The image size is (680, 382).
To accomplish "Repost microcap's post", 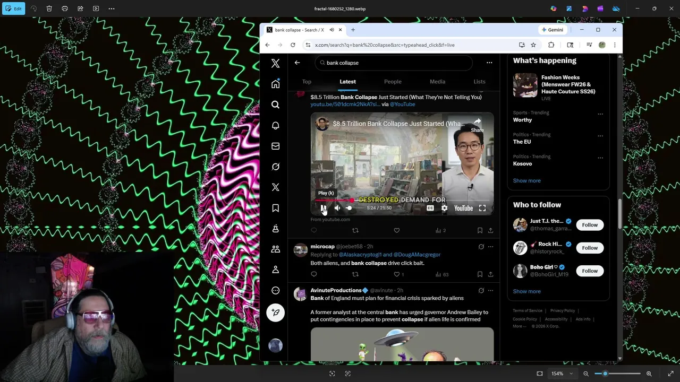I will pos(355,274).
